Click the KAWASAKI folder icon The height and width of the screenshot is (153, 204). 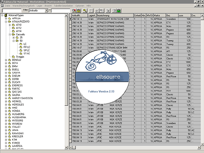point(9,133)
